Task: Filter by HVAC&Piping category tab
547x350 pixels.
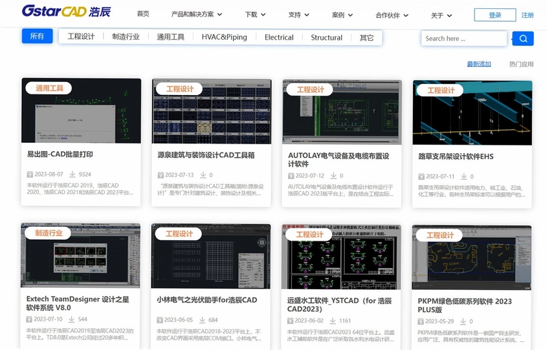Action: (224, 37)
